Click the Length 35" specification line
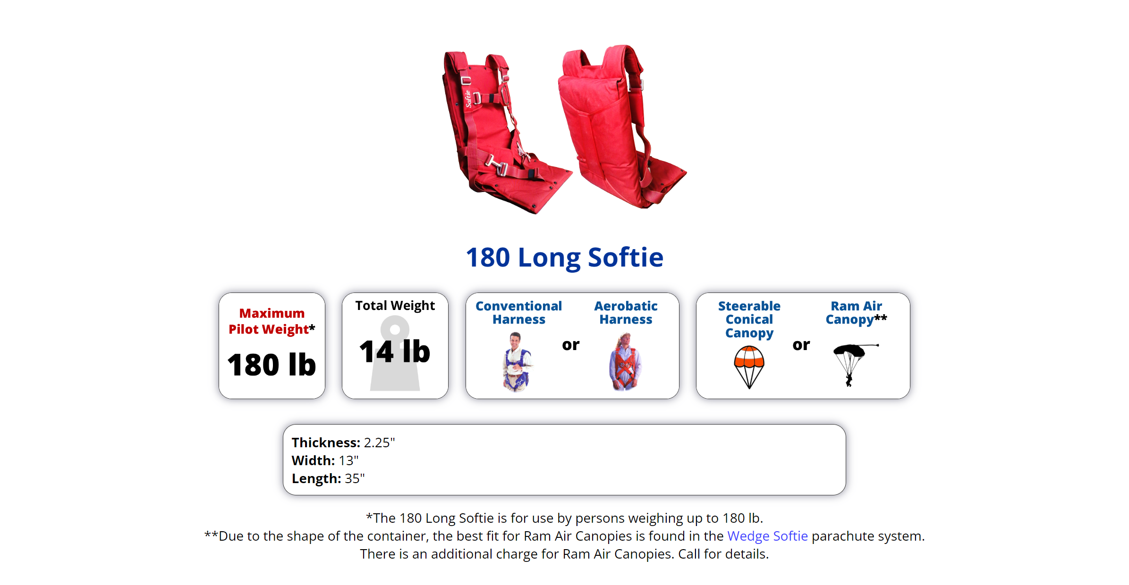Viewport: 1129px width, 585px height. click(328, 478)
